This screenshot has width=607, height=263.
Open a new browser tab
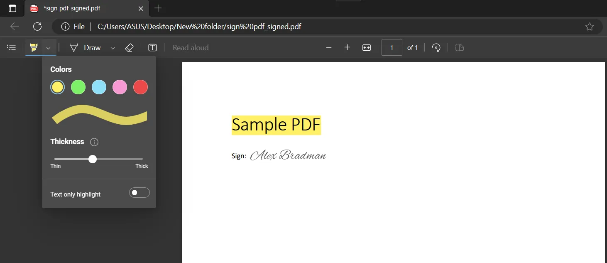click(x=158, y=8)
